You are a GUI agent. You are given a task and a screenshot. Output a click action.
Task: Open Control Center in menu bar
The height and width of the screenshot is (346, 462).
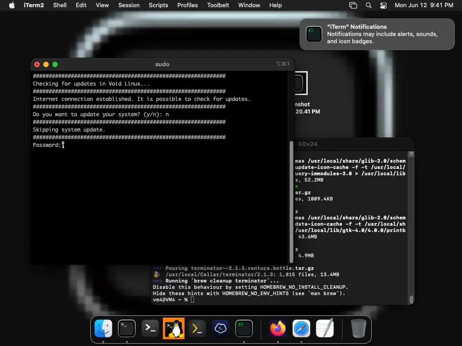coord(383,5)
